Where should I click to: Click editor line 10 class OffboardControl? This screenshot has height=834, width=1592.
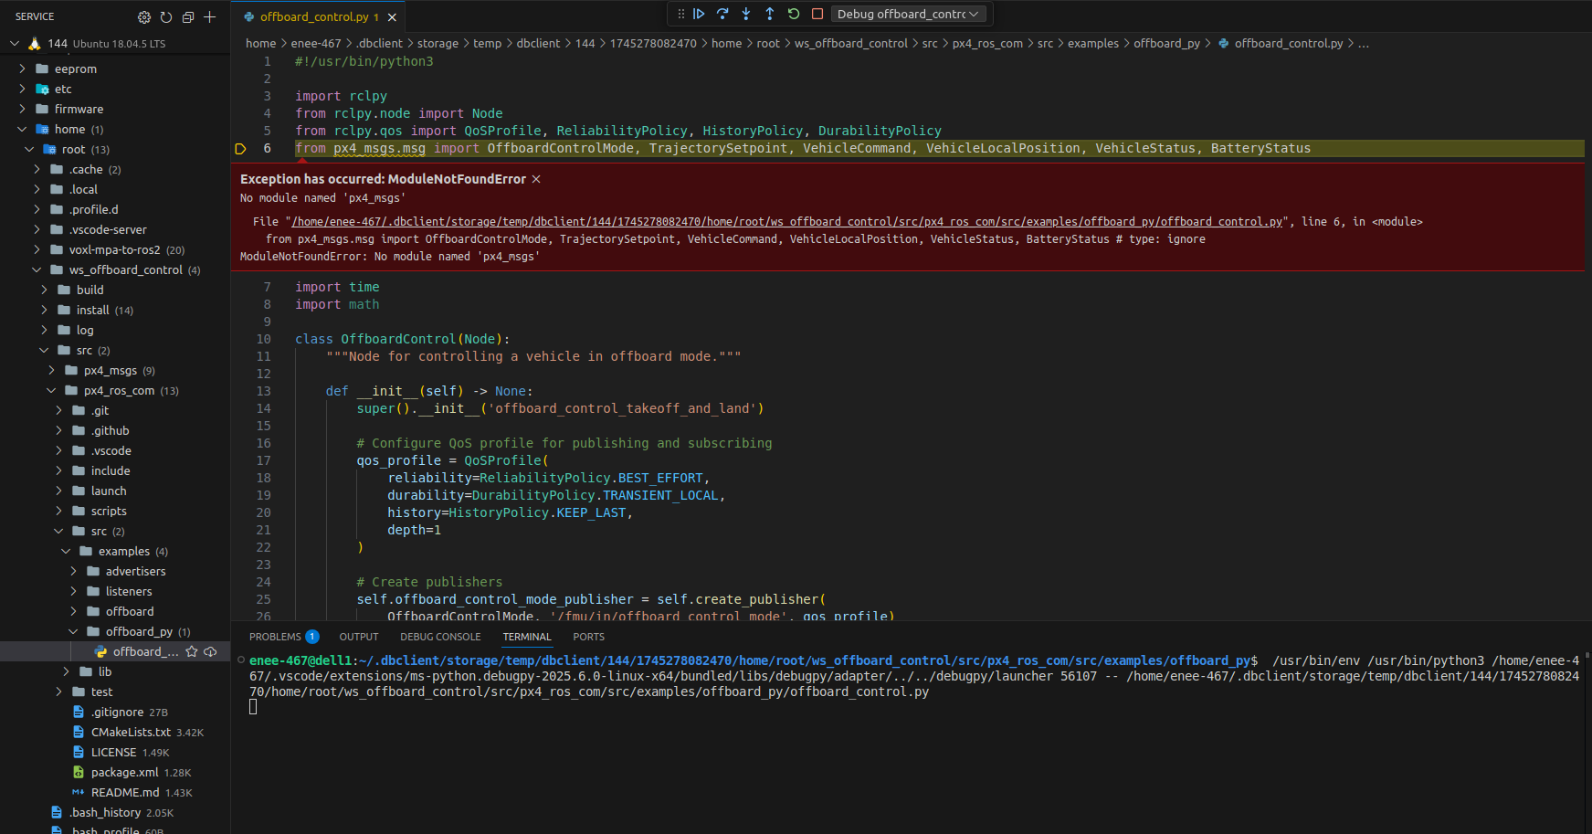click(x=403, y=339)
